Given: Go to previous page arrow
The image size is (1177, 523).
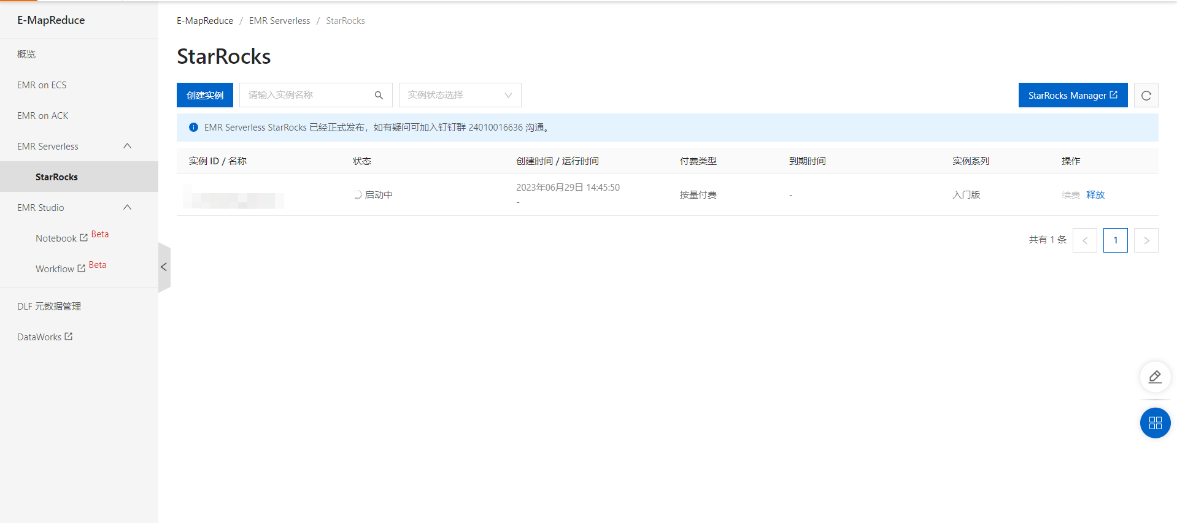Looking at the screenshot, I should (x=1084, y=240).
